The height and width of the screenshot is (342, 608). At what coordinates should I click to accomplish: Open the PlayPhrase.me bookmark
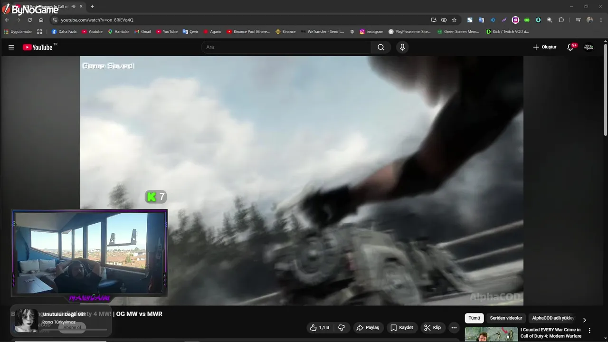[409, 32]
